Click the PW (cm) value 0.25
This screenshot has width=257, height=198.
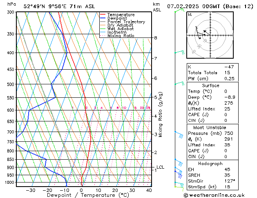[229, 79]
